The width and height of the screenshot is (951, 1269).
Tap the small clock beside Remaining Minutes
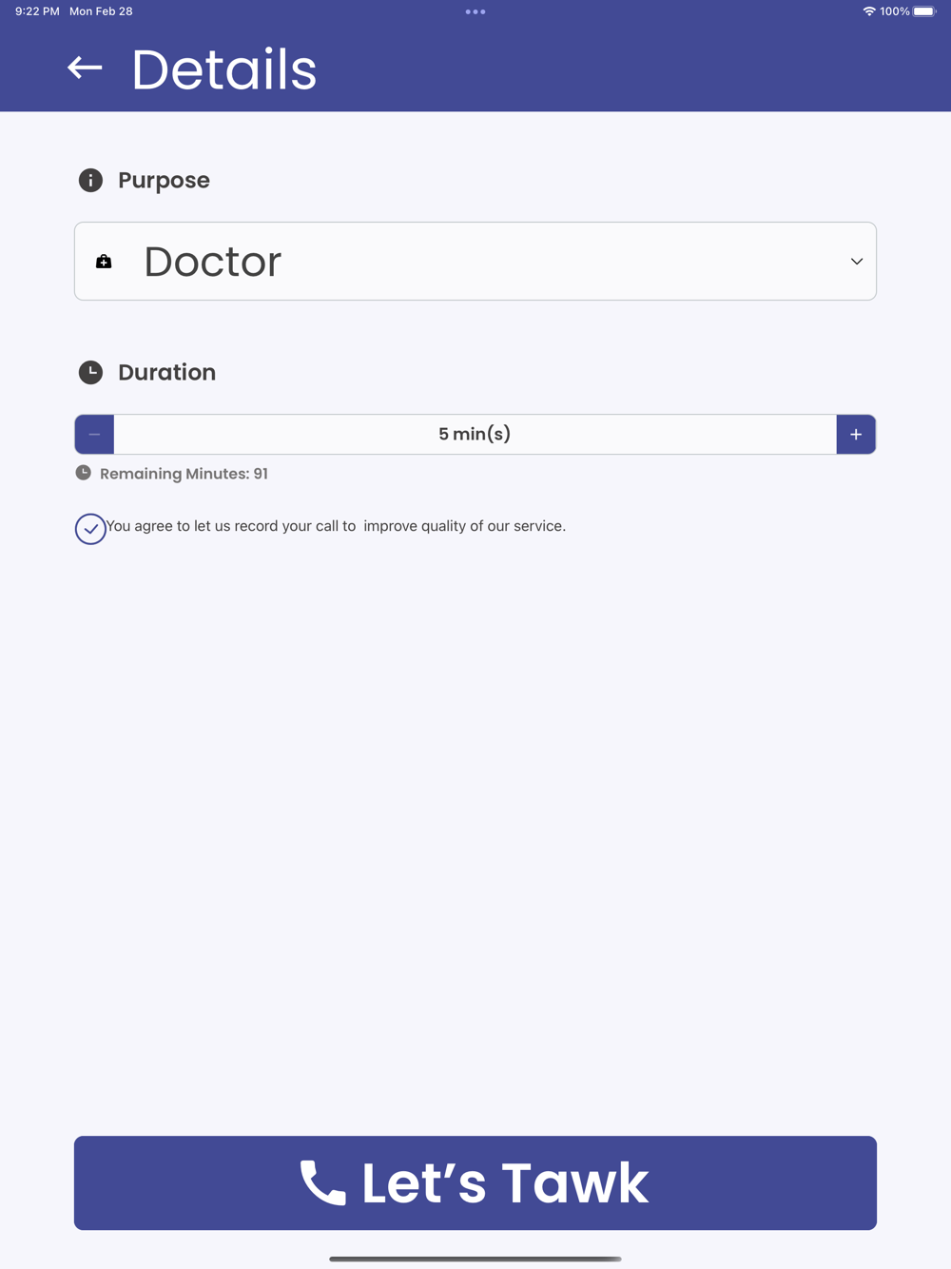point(84,473)
